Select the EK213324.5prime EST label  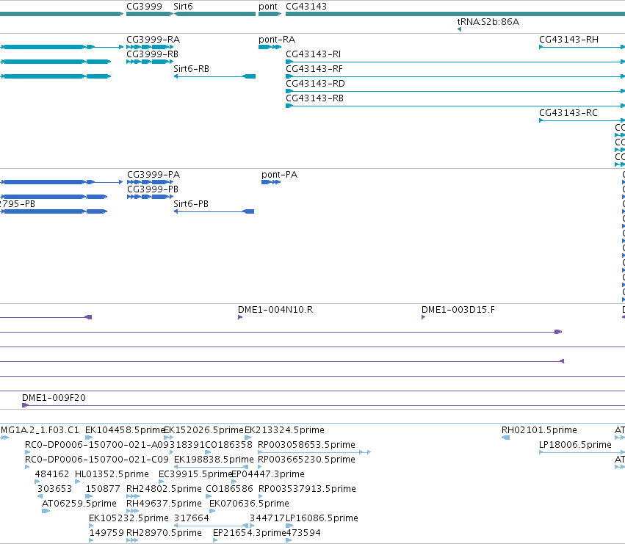pos(284,430)
